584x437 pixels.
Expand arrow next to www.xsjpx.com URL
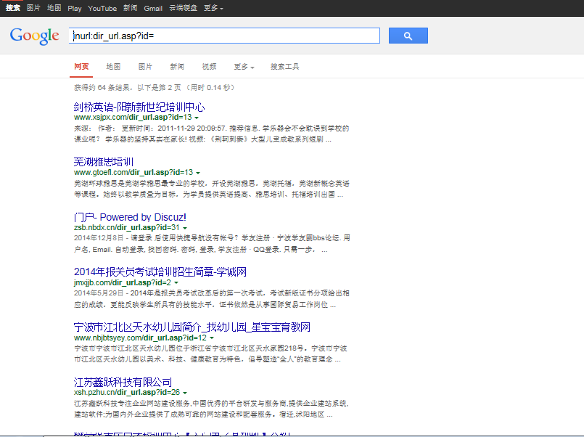tap(197, 118)
